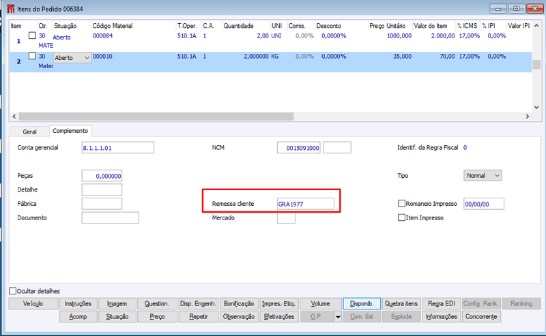Check the checkbox for item row 2
Screen dimensions: 546x336
pos(32,56)
